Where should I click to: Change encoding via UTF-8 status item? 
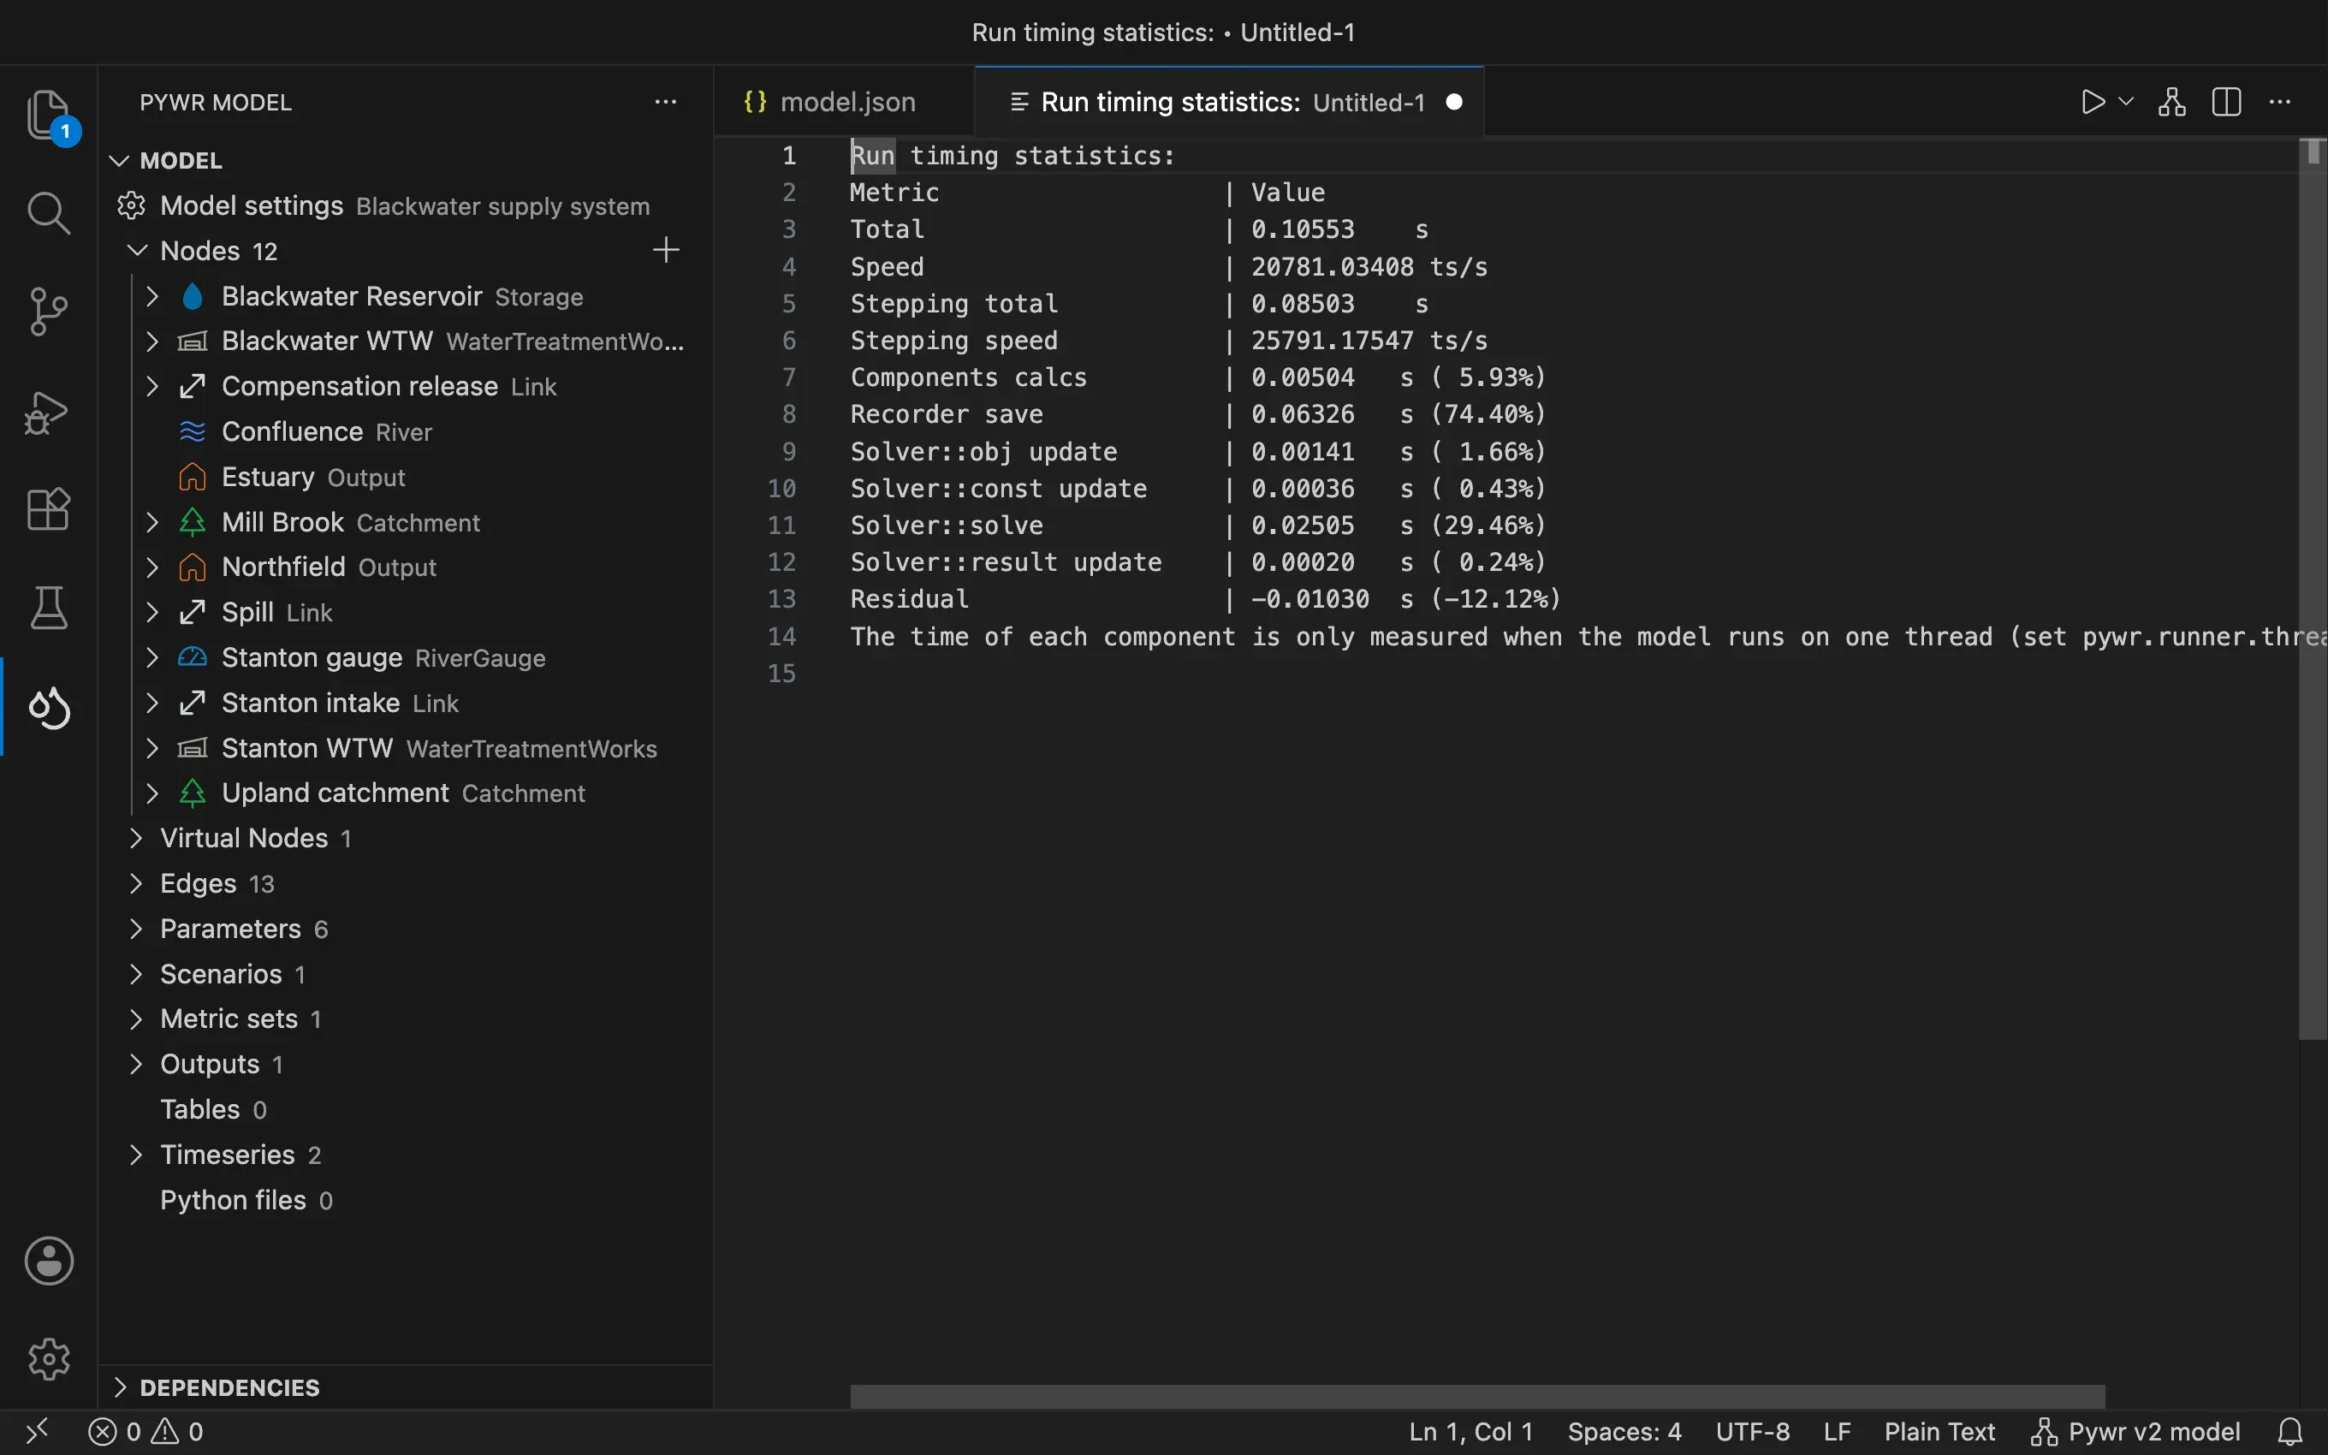1753,1432
